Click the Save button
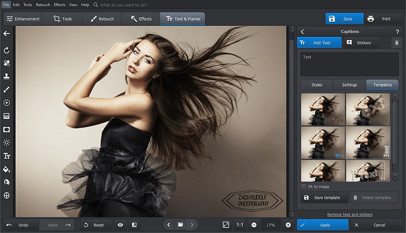 click(344, 19)
